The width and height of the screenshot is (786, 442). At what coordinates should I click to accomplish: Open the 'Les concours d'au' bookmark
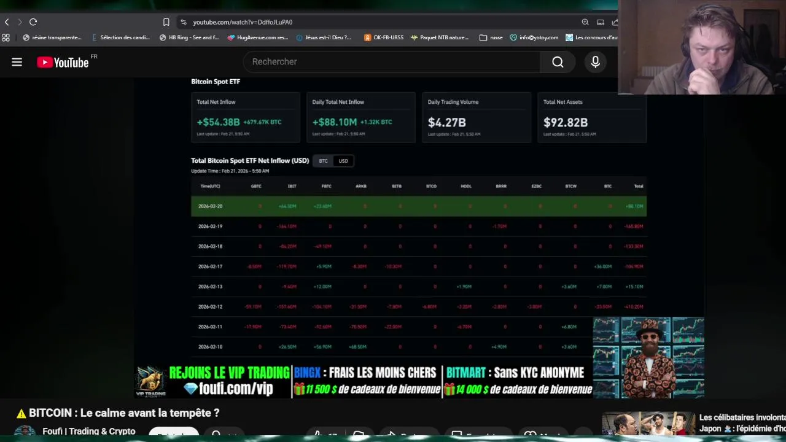[591, 37]
